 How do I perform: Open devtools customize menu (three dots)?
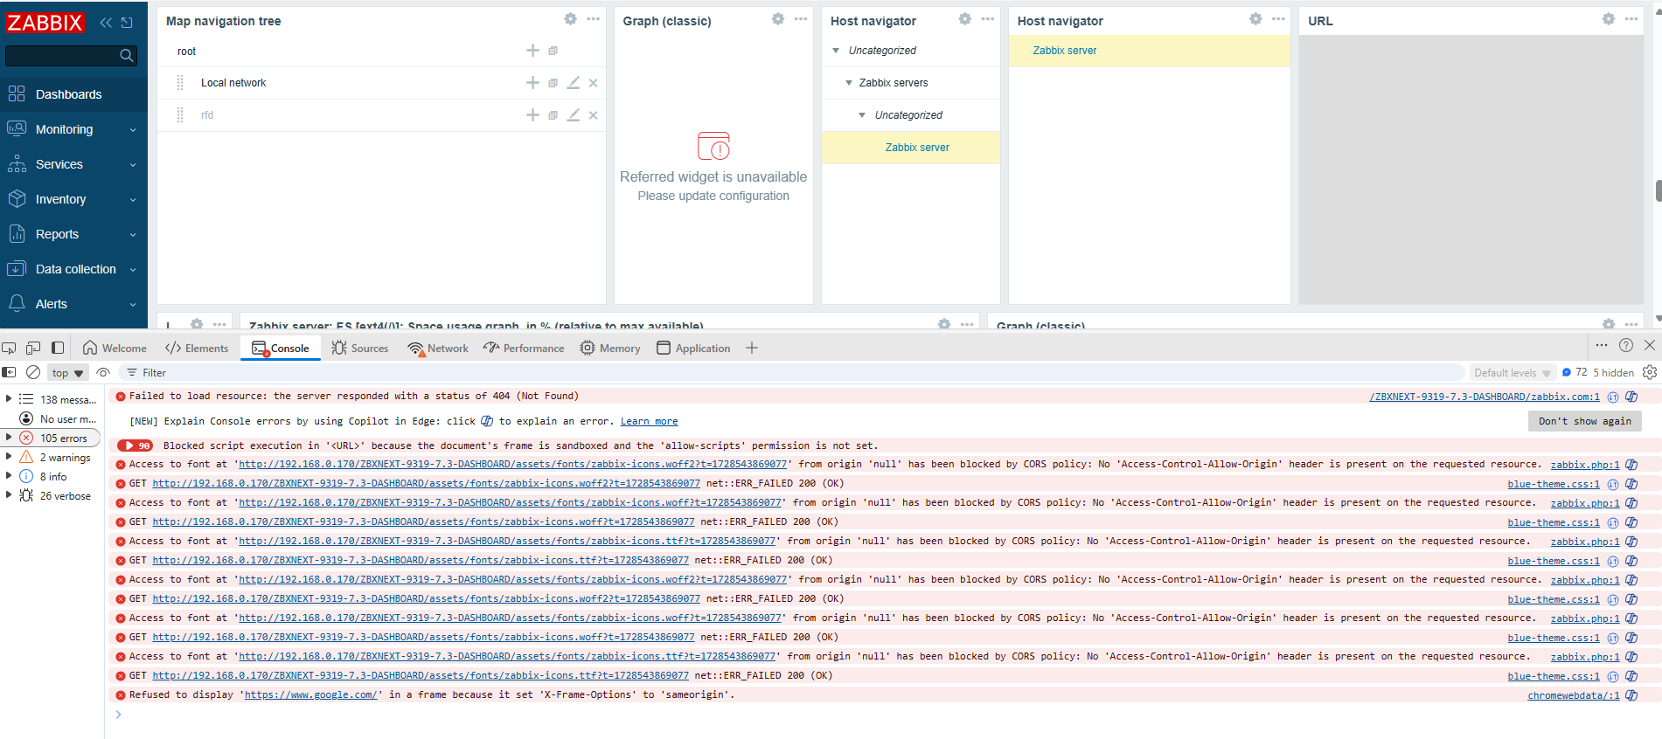click(x=1602, y=345)
